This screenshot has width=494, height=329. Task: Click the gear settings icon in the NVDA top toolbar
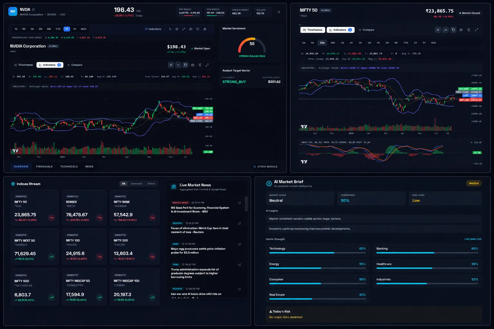(205, 29)
